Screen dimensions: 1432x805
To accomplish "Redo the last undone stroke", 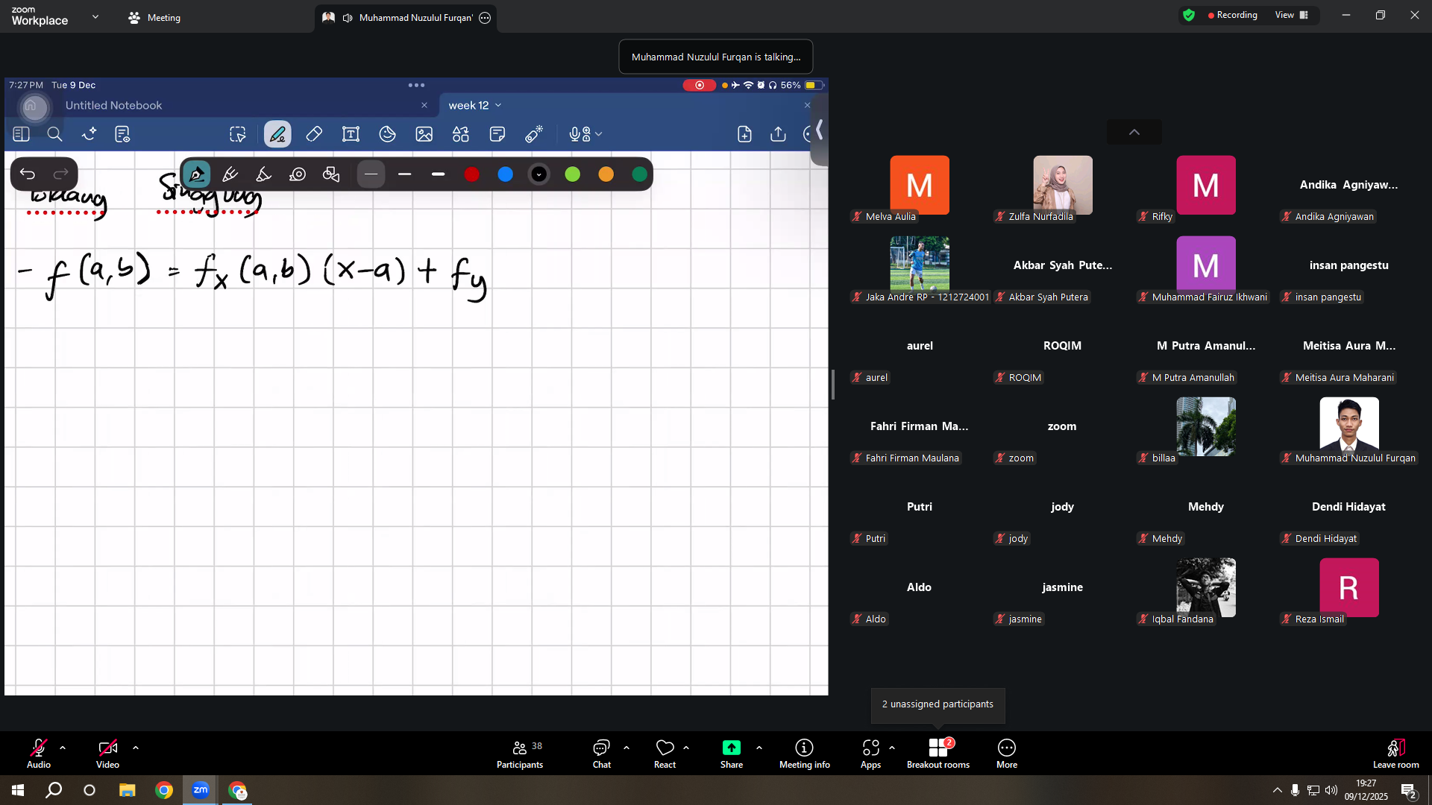I will pos(61,174).
